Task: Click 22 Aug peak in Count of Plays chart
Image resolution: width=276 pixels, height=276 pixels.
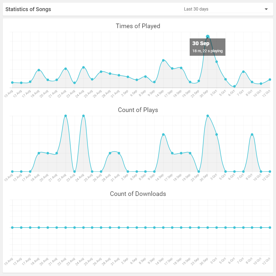Action: click(65, 116)
